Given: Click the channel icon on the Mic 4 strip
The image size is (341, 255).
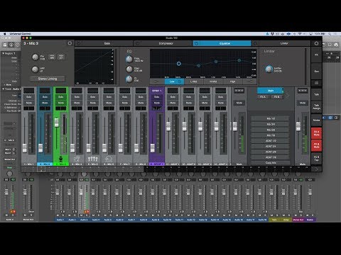Looking at the screenshot, I should 77,159.
